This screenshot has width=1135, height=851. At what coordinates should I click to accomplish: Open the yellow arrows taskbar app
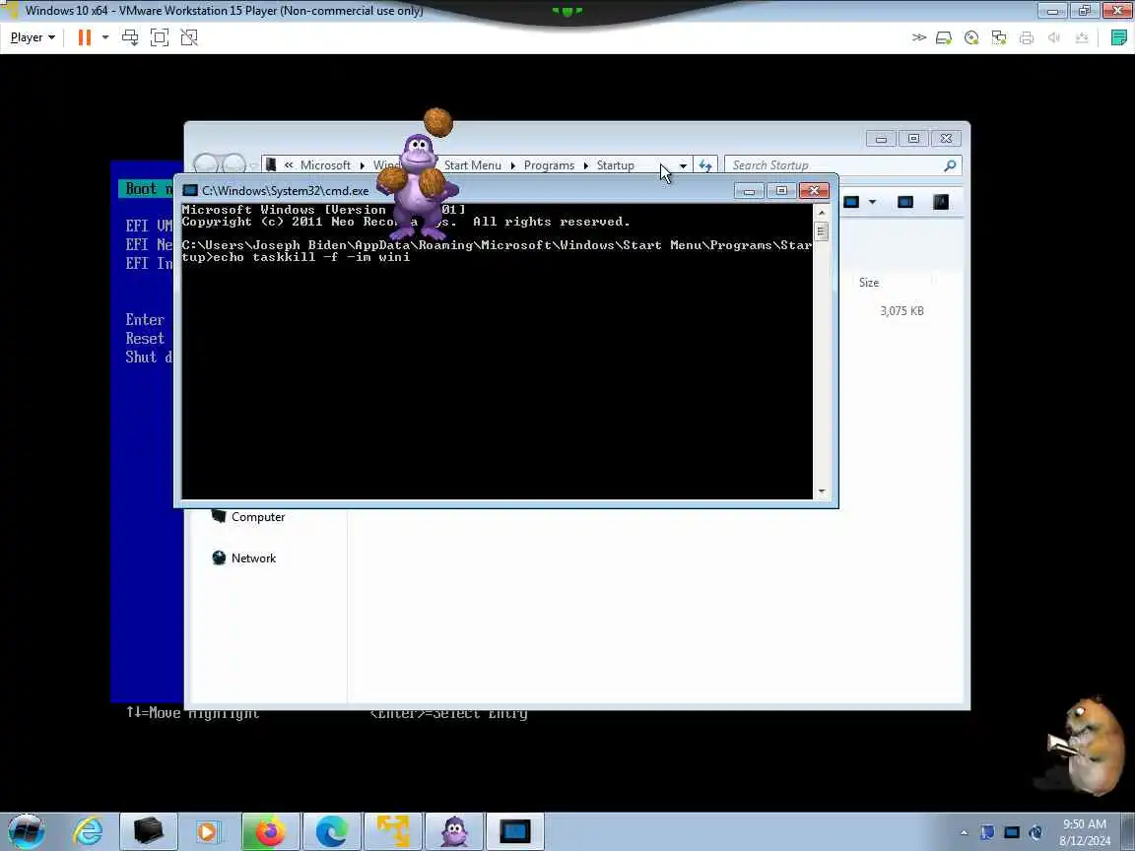(x=392, y=830)
